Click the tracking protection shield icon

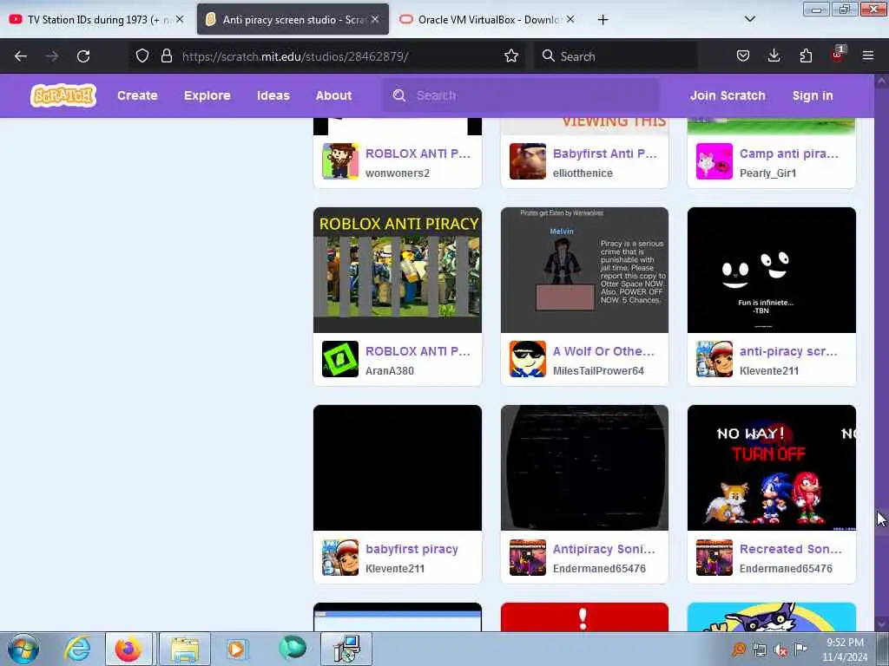click(x=142, y=55)
